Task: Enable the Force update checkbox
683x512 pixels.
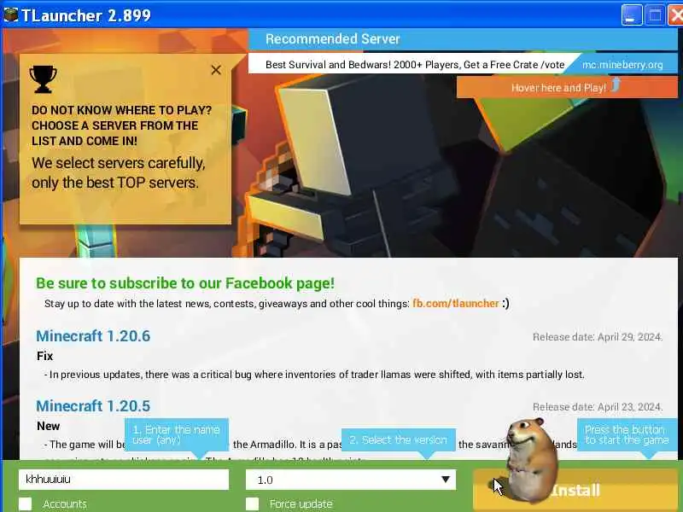Action: tap(252, 504)
